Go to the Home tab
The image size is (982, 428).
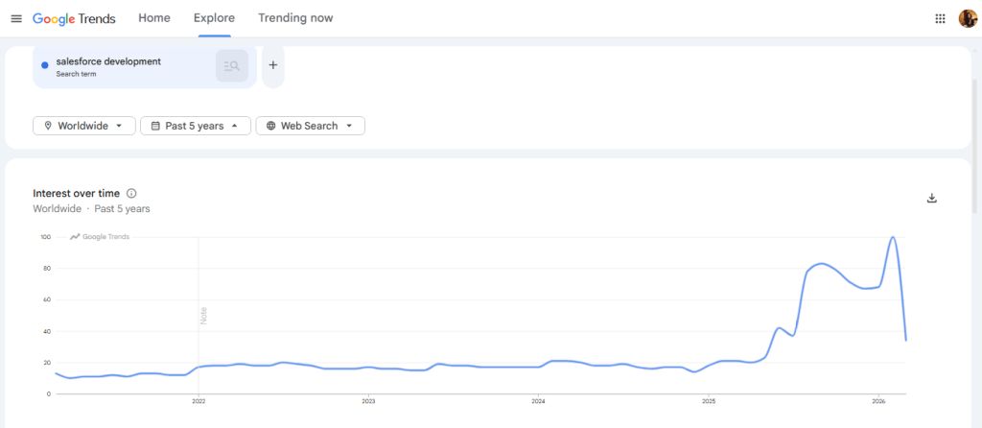coord(154,18)
